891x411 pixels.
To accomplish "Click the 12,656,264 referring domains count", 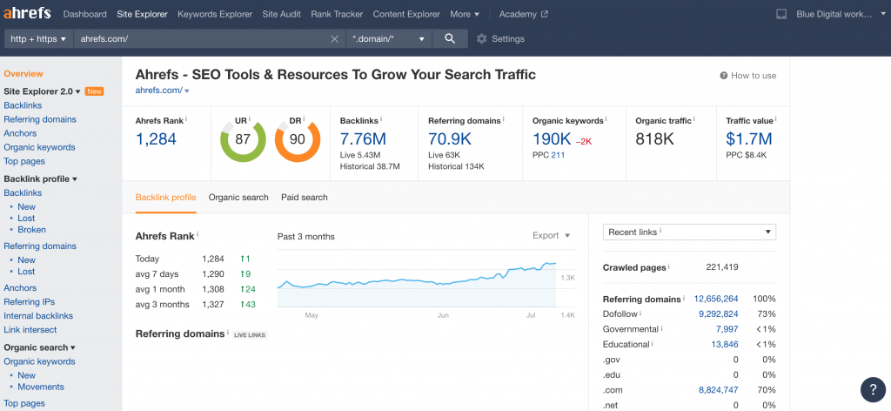I will click(716, 299).
